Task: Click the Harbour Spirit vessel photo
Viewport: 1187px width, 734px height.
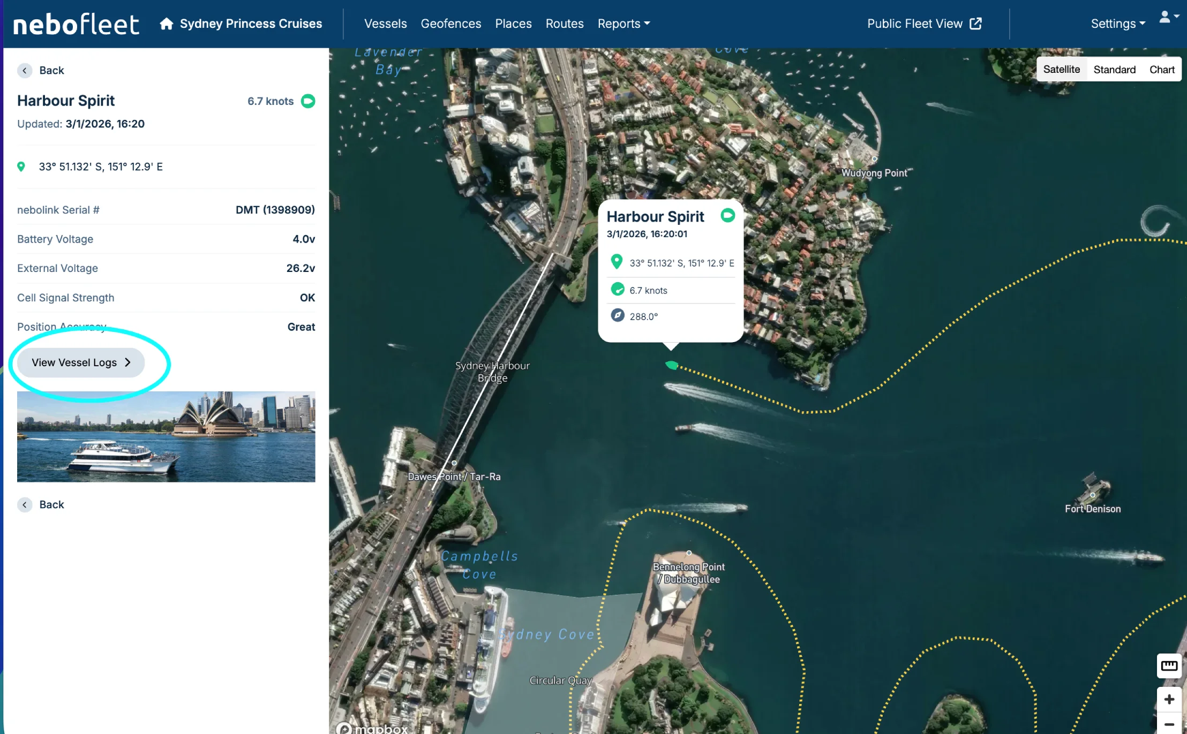Action: [x=166, y=436]
